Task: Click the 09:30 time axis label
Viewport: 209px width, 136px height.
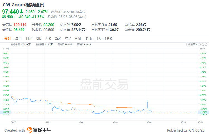Action: [200, 122]
